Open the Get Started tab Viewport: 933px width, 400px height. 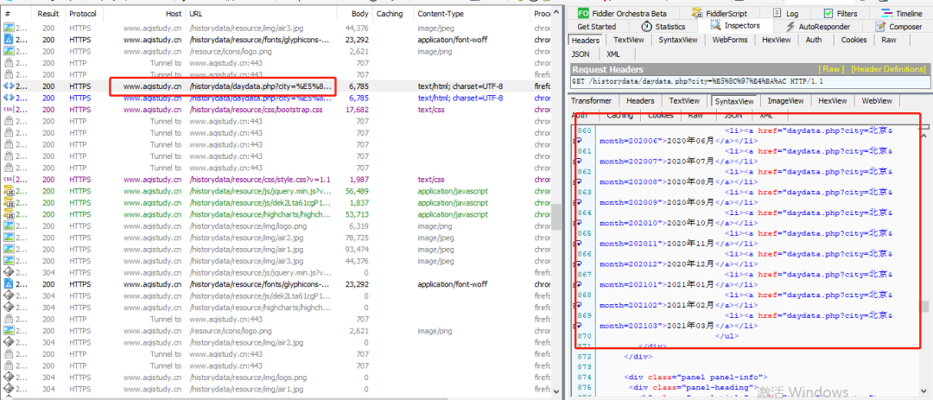[x=597, y=26]
